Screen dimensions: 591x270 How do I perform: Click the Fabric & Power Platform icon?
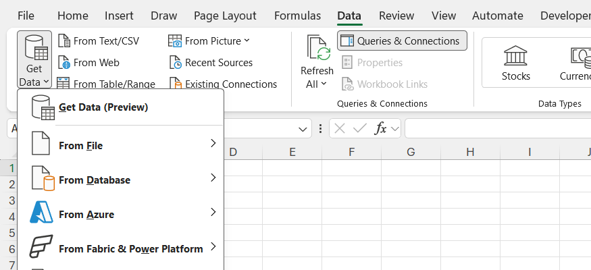coord(41,246)
